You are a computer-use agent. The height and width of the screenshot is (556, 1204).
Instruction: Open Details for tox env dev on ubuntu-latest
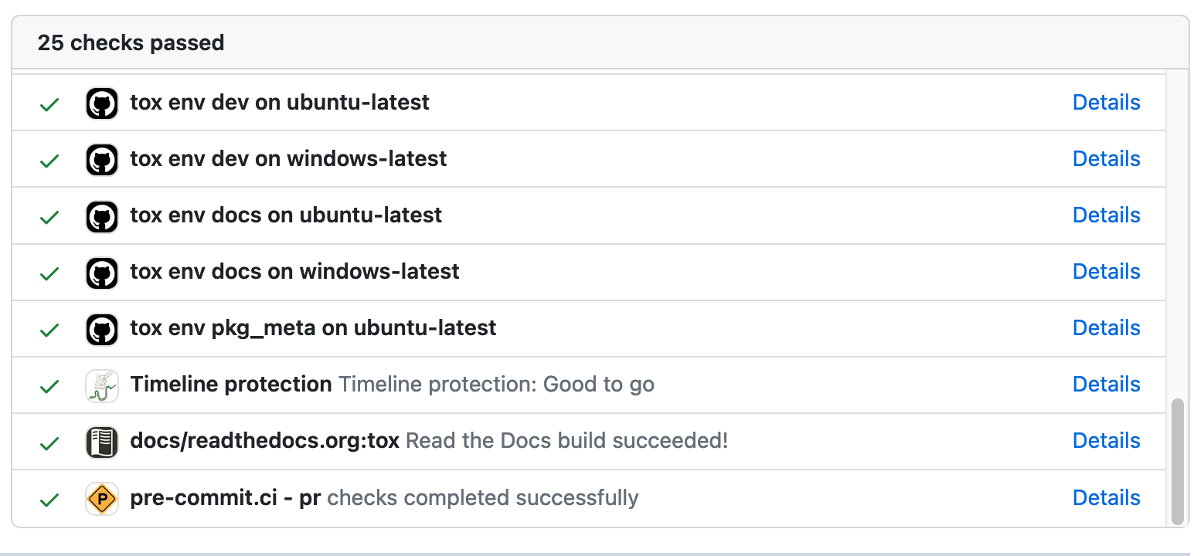pos(1106,103)
